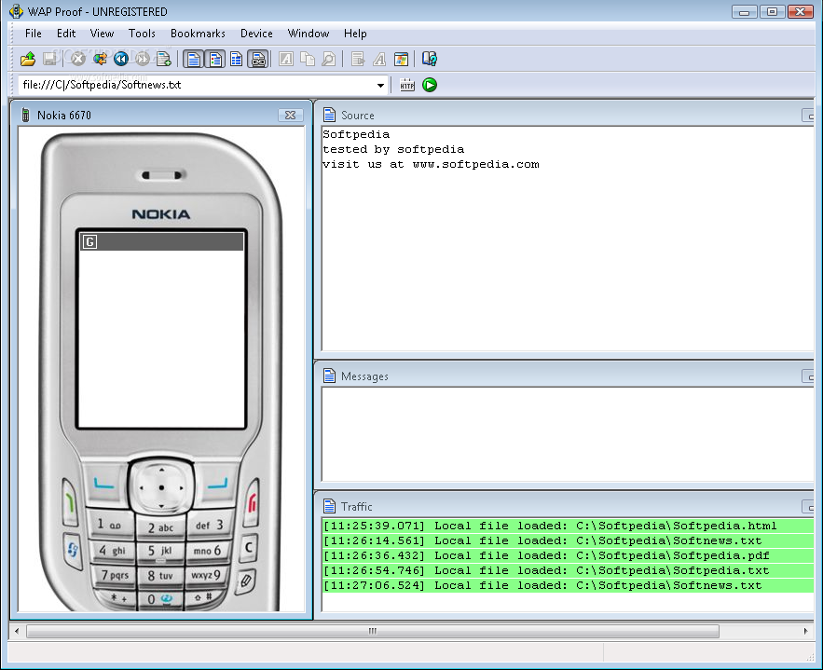This screenshot has height=670, width=823.
Task: Select traffic row 'Softpedia.pdf' loaded
Action: [x=568, y=555]
